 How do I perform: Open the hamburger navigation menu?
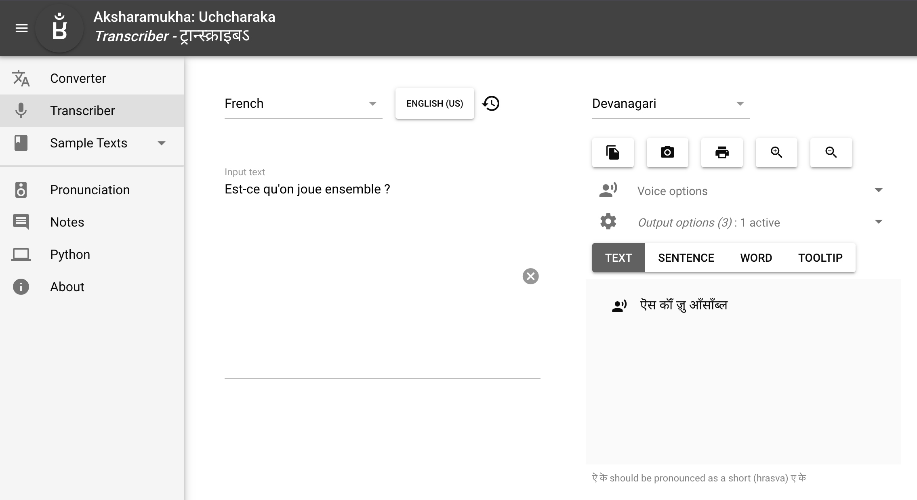21,28
